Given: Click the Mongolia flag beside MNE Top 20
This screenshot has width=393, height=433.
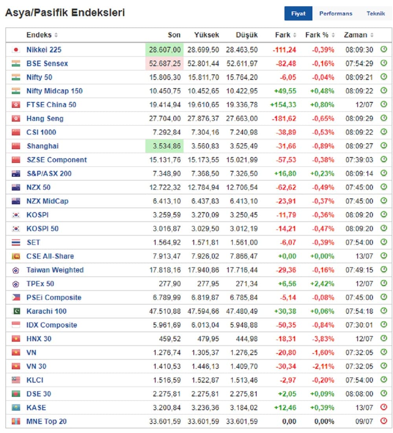Looking at the screenshot, I should pos(16,422).
